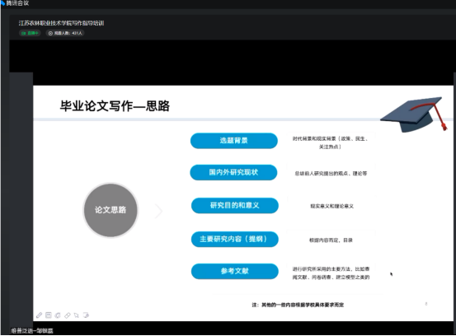Click the 国内外研究现状 blue button
Viewport: 456px width, 336px height.
pyautogui.click(x=233, y=172)
